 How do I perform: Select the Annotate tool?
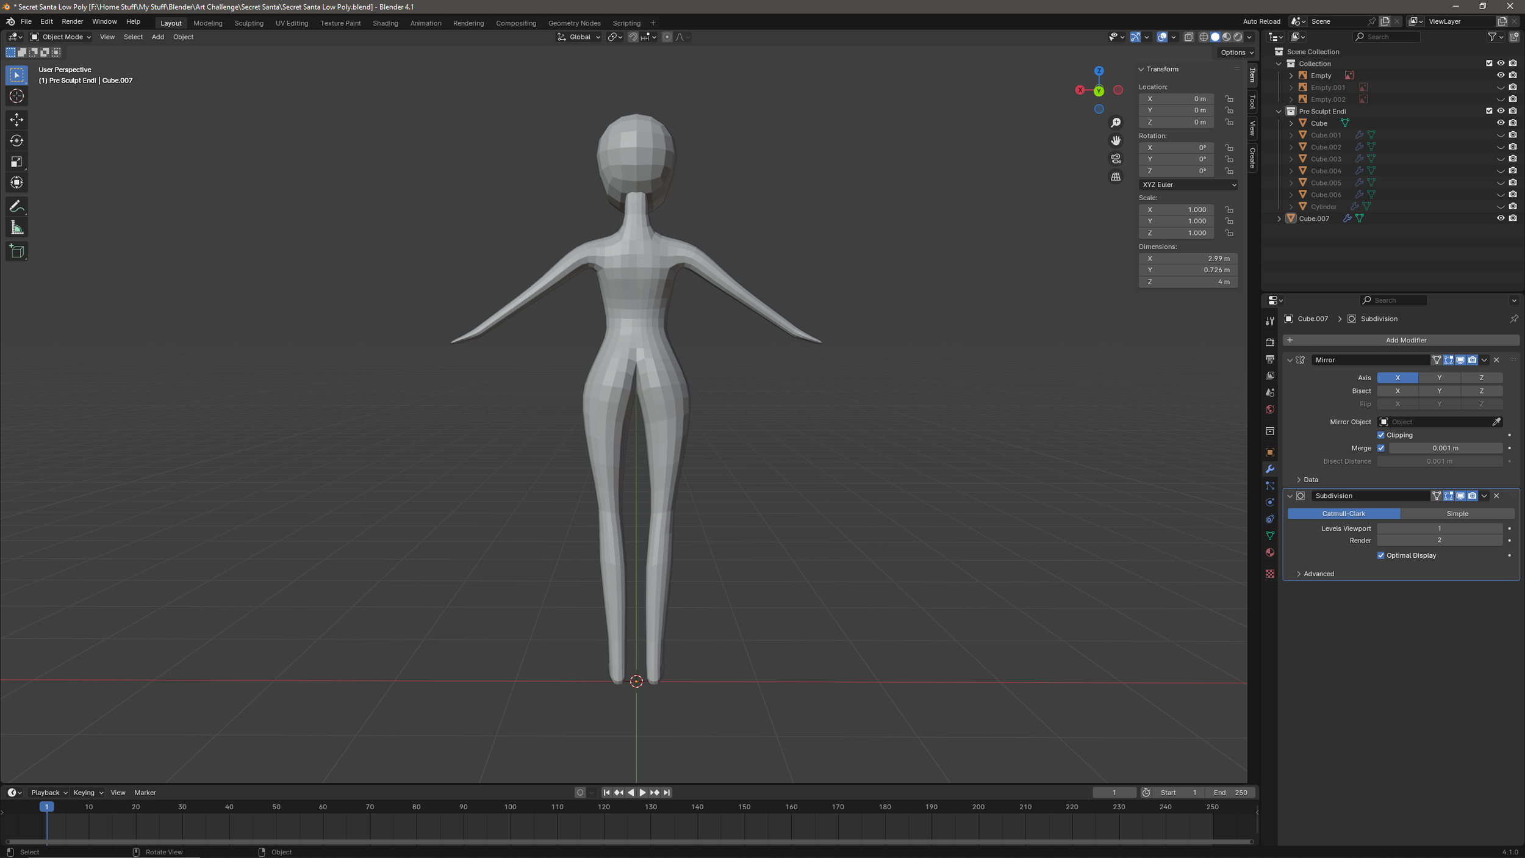click(x=16, y=206)
